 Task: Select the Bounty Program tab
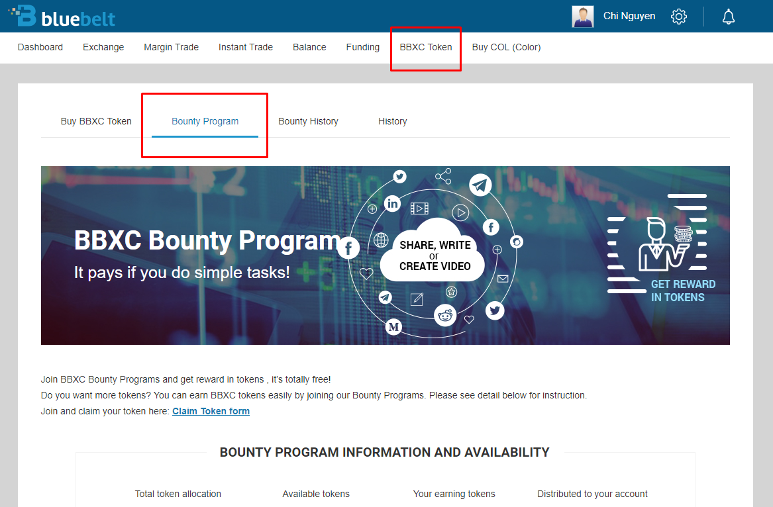click(x=205, y=121)
